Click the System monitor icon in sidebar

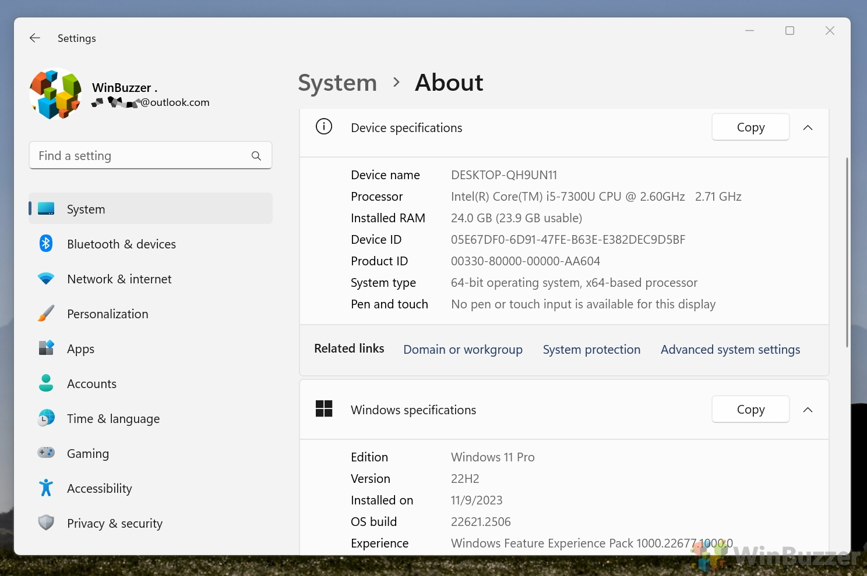point(46,209)
